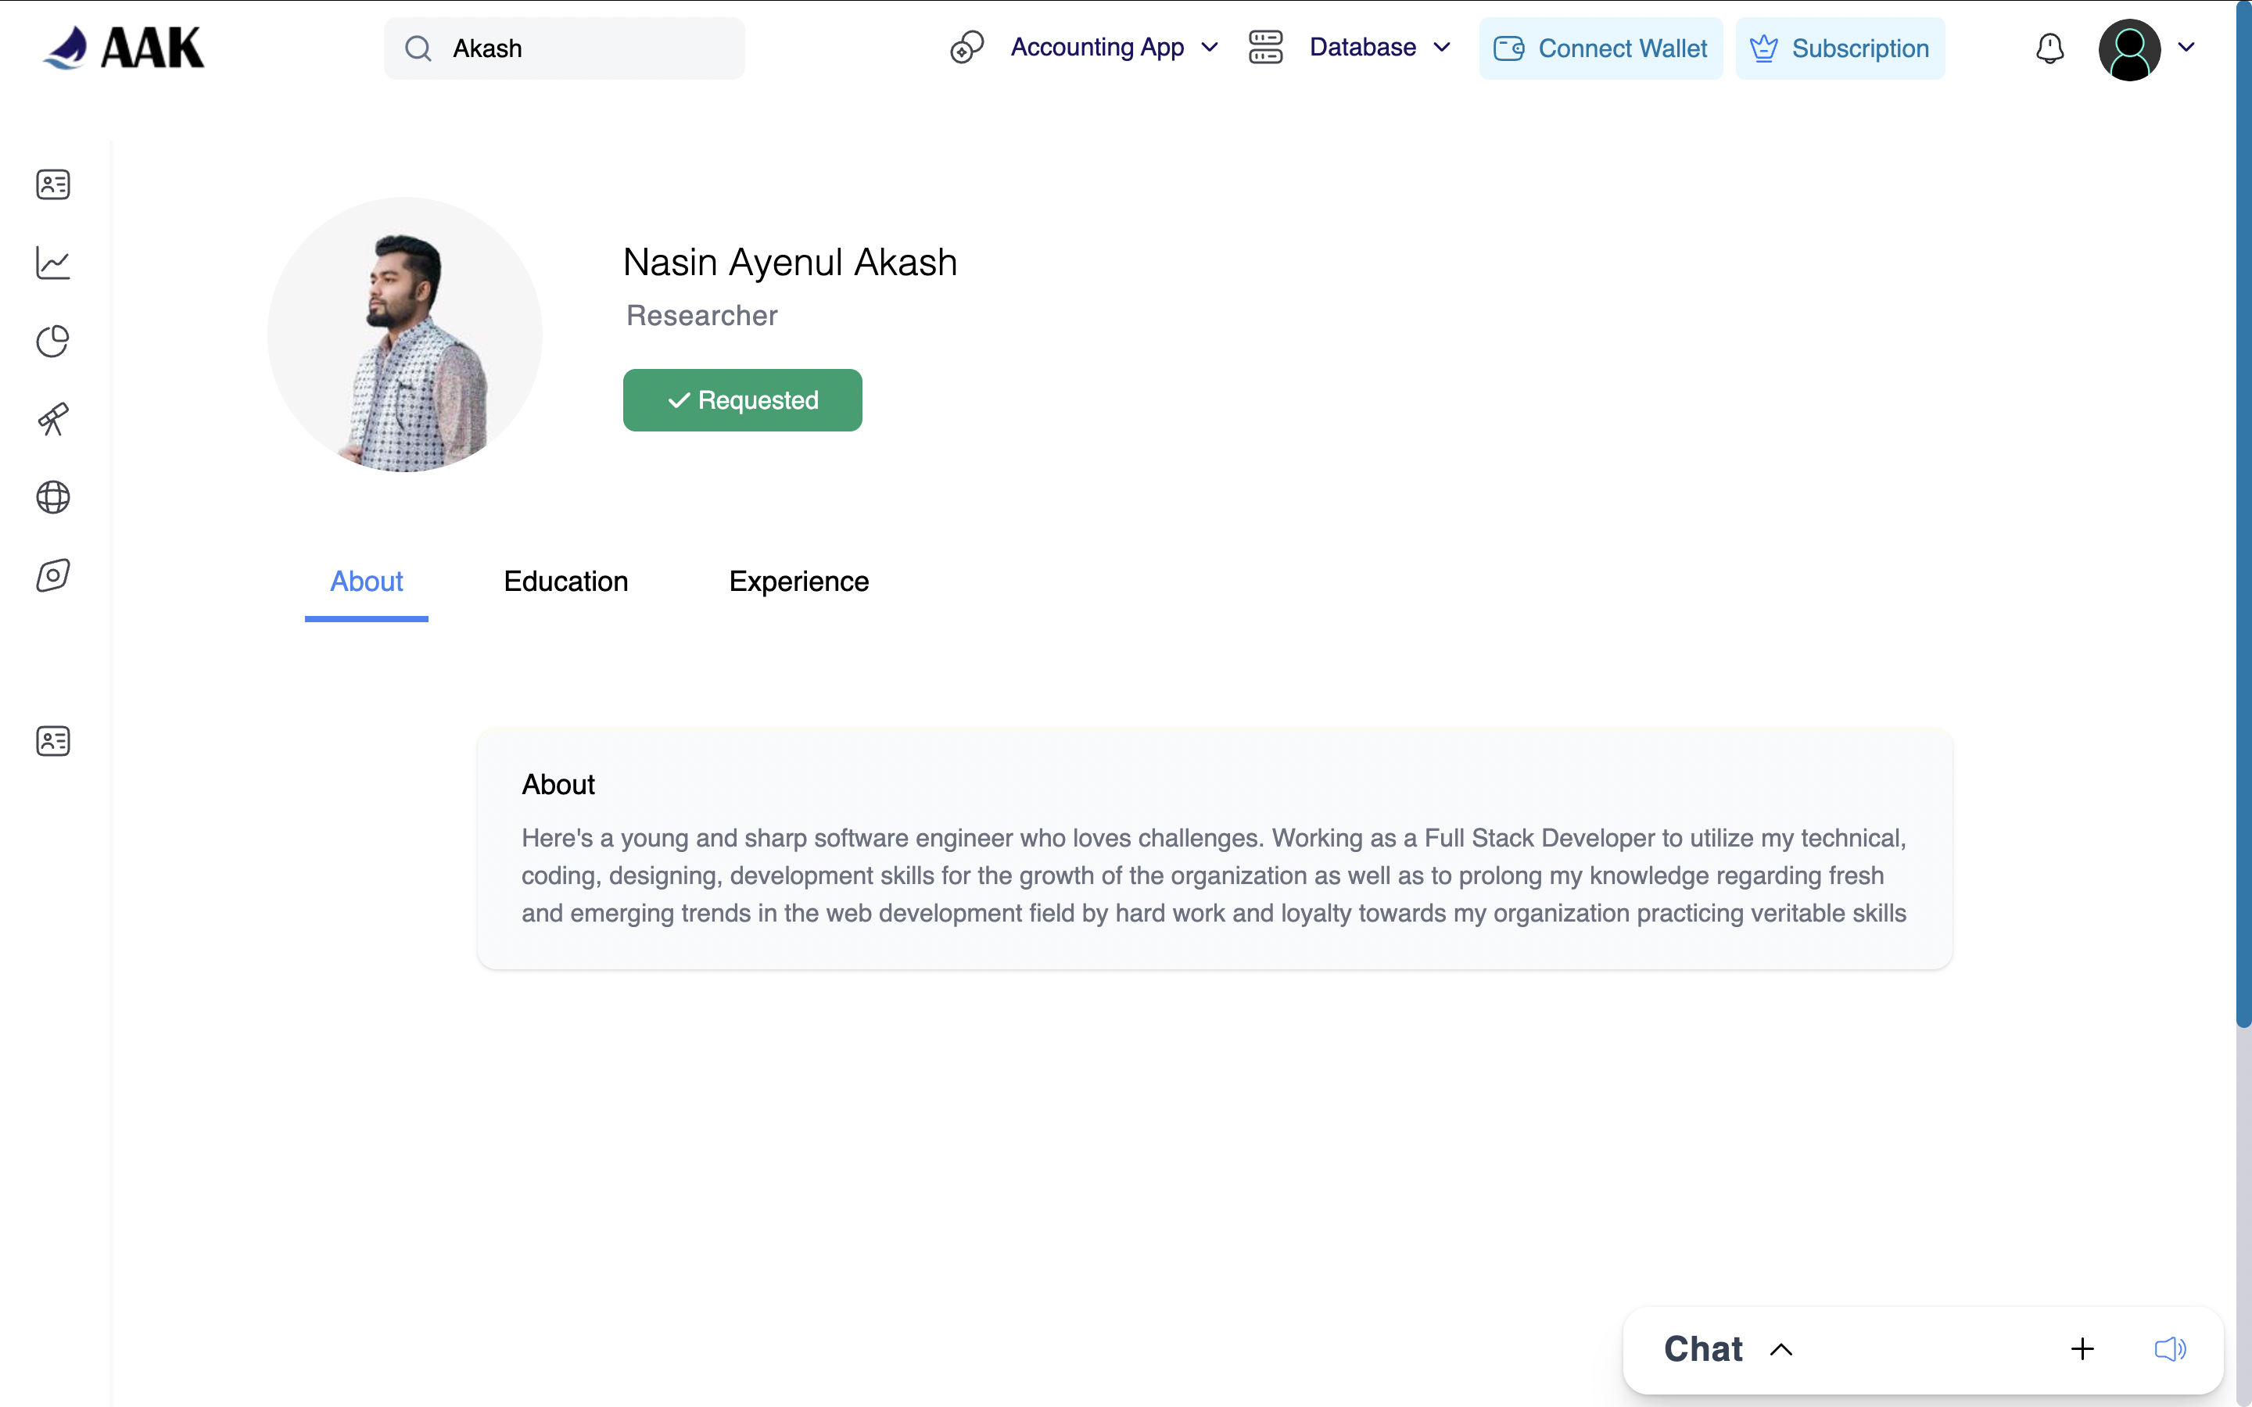The width and height of the screenshot is (2252, 1407).
Task: Click the page vertical scrollbar
Action: [2243, 514]
